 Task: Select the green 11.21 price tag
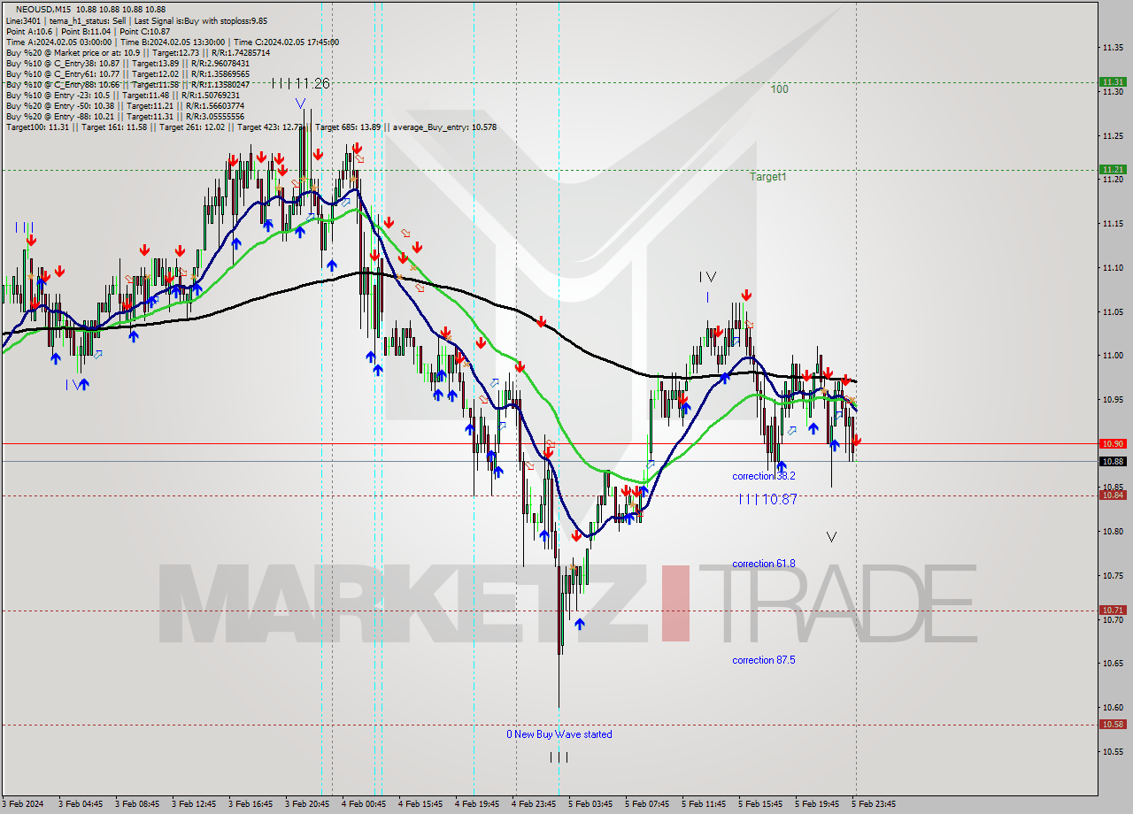pyautogui.click(x=1113, y=169)
